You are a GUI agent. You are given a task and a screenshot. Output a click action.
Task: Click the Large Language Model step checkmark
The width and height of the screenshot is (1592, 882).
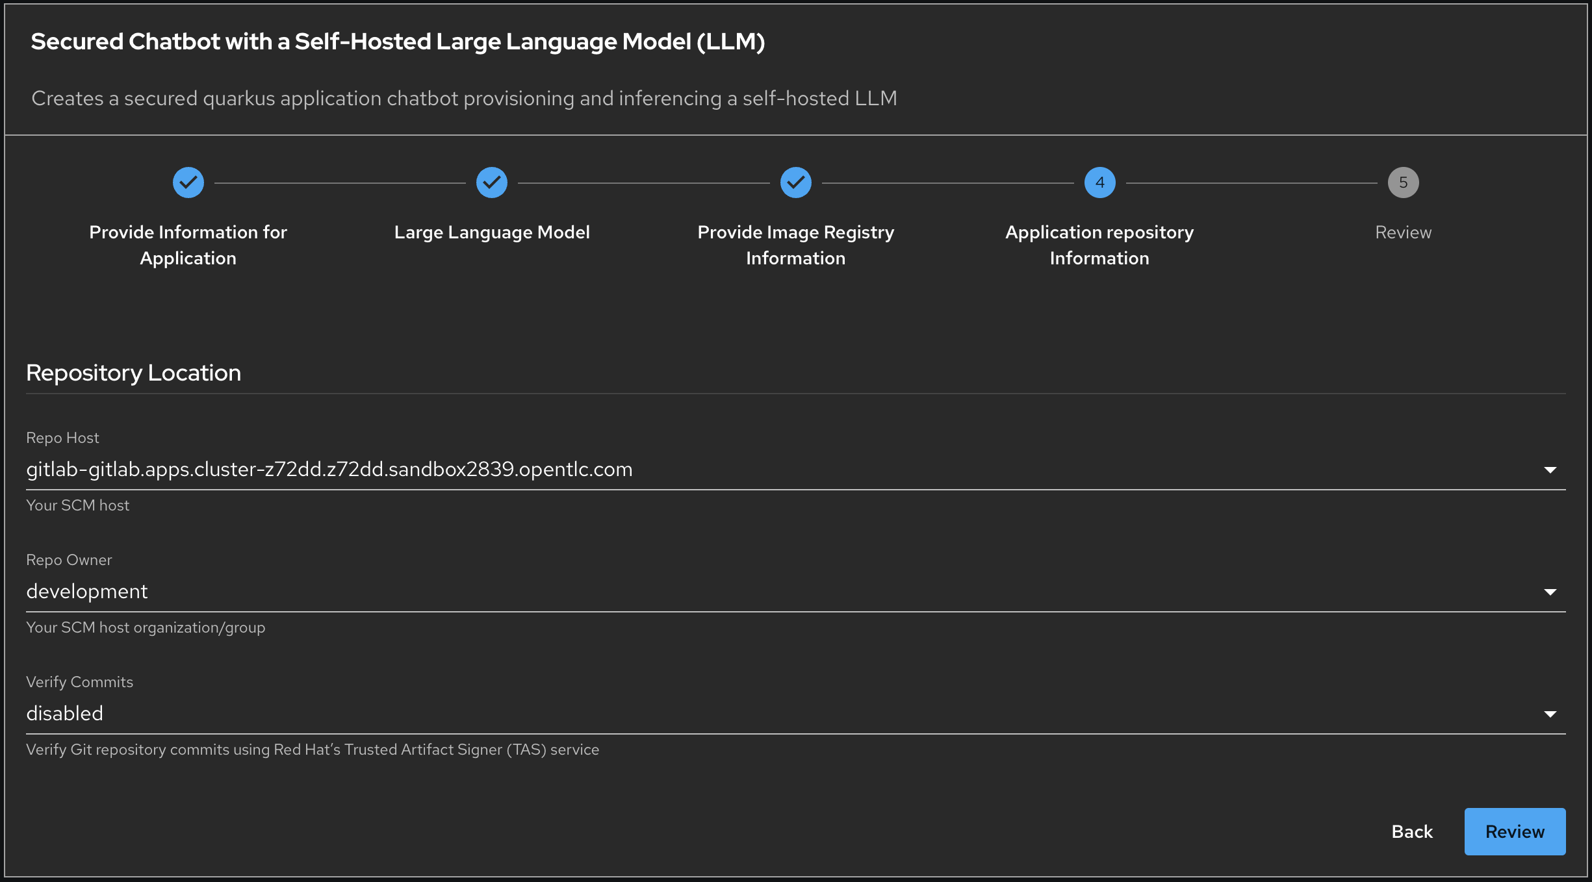[492, 183]
